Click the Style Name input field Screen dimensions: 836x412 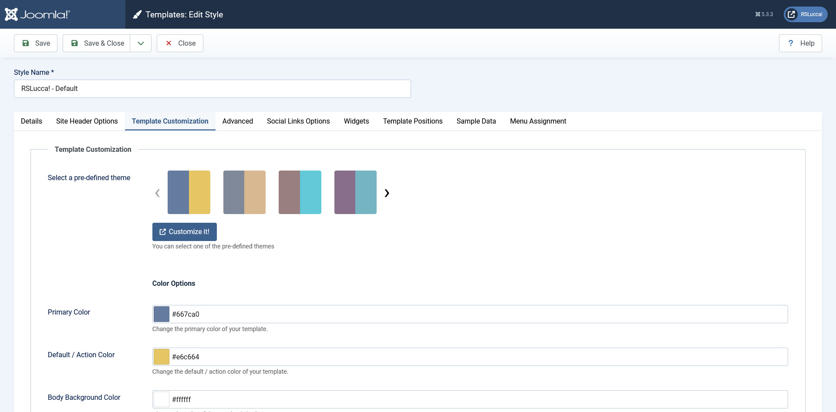pos(212,89)
